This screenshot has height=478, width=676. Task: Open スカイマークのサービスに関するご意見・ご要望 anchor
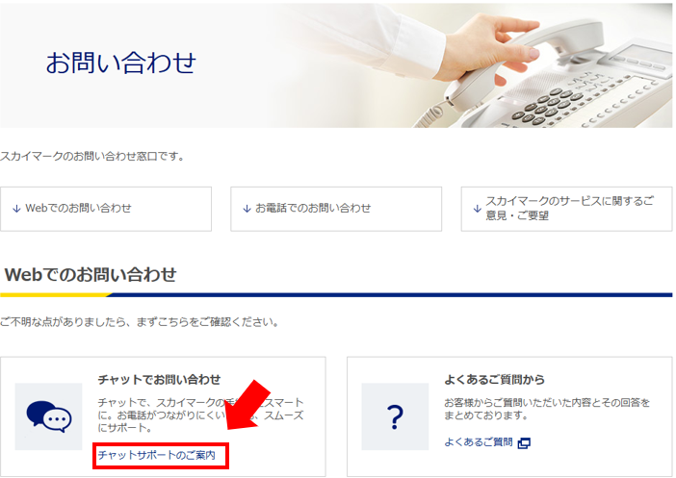click(x=566, y=209)
